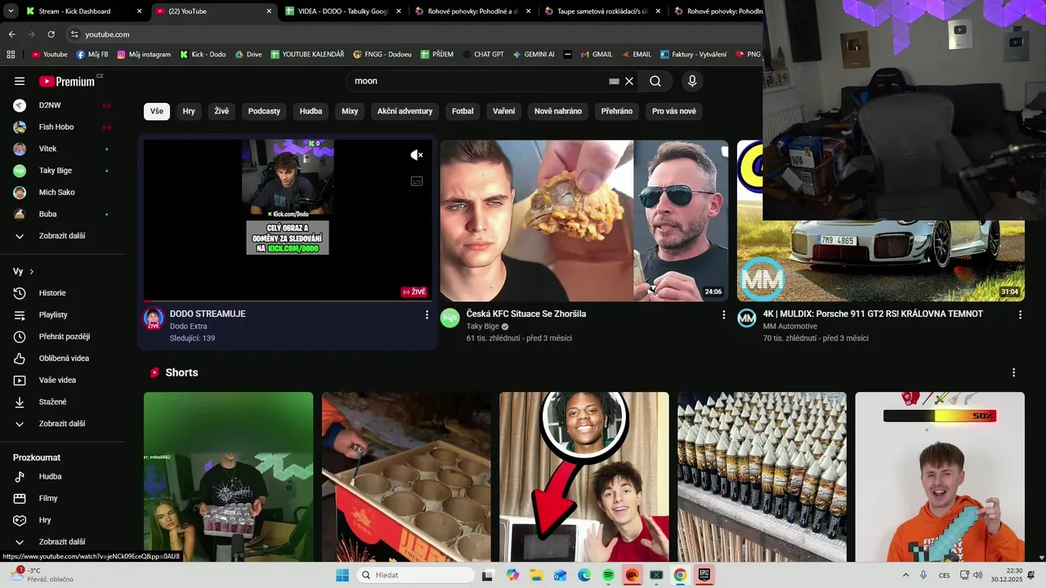The width and height of the screenshot is (1046, 588).
Task: Open the YOUTUBE KALENDÁŘ bookmark
Action: [x=307, y=55]
